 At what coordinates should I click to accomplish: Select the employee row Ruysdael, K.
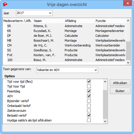[x=66, y=31]
